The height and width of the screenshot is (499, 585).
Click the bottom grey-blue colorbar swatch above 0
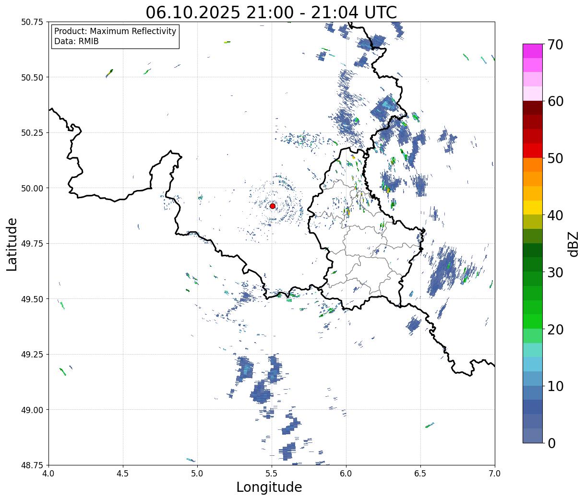(533, 435)
